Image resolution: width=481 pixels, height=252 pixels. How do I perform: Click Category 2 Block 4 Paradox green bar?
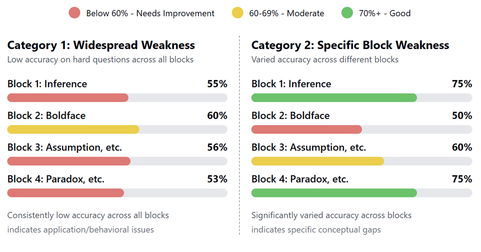pyautogui.click(x=334, y=193)
